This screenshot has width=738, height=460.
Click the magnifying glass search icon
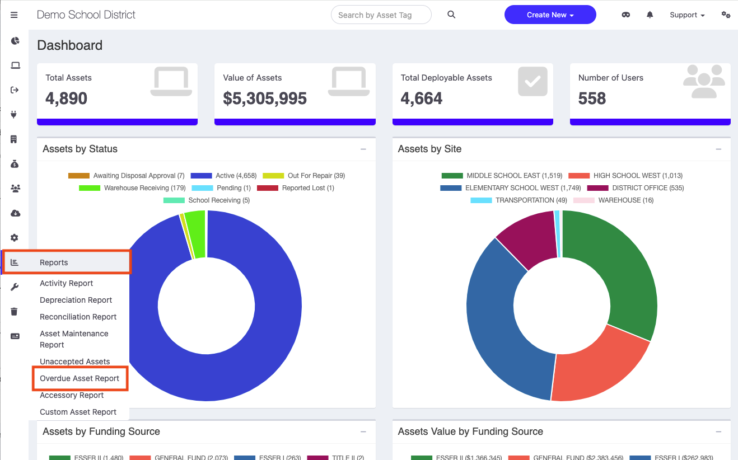[451, 15]
